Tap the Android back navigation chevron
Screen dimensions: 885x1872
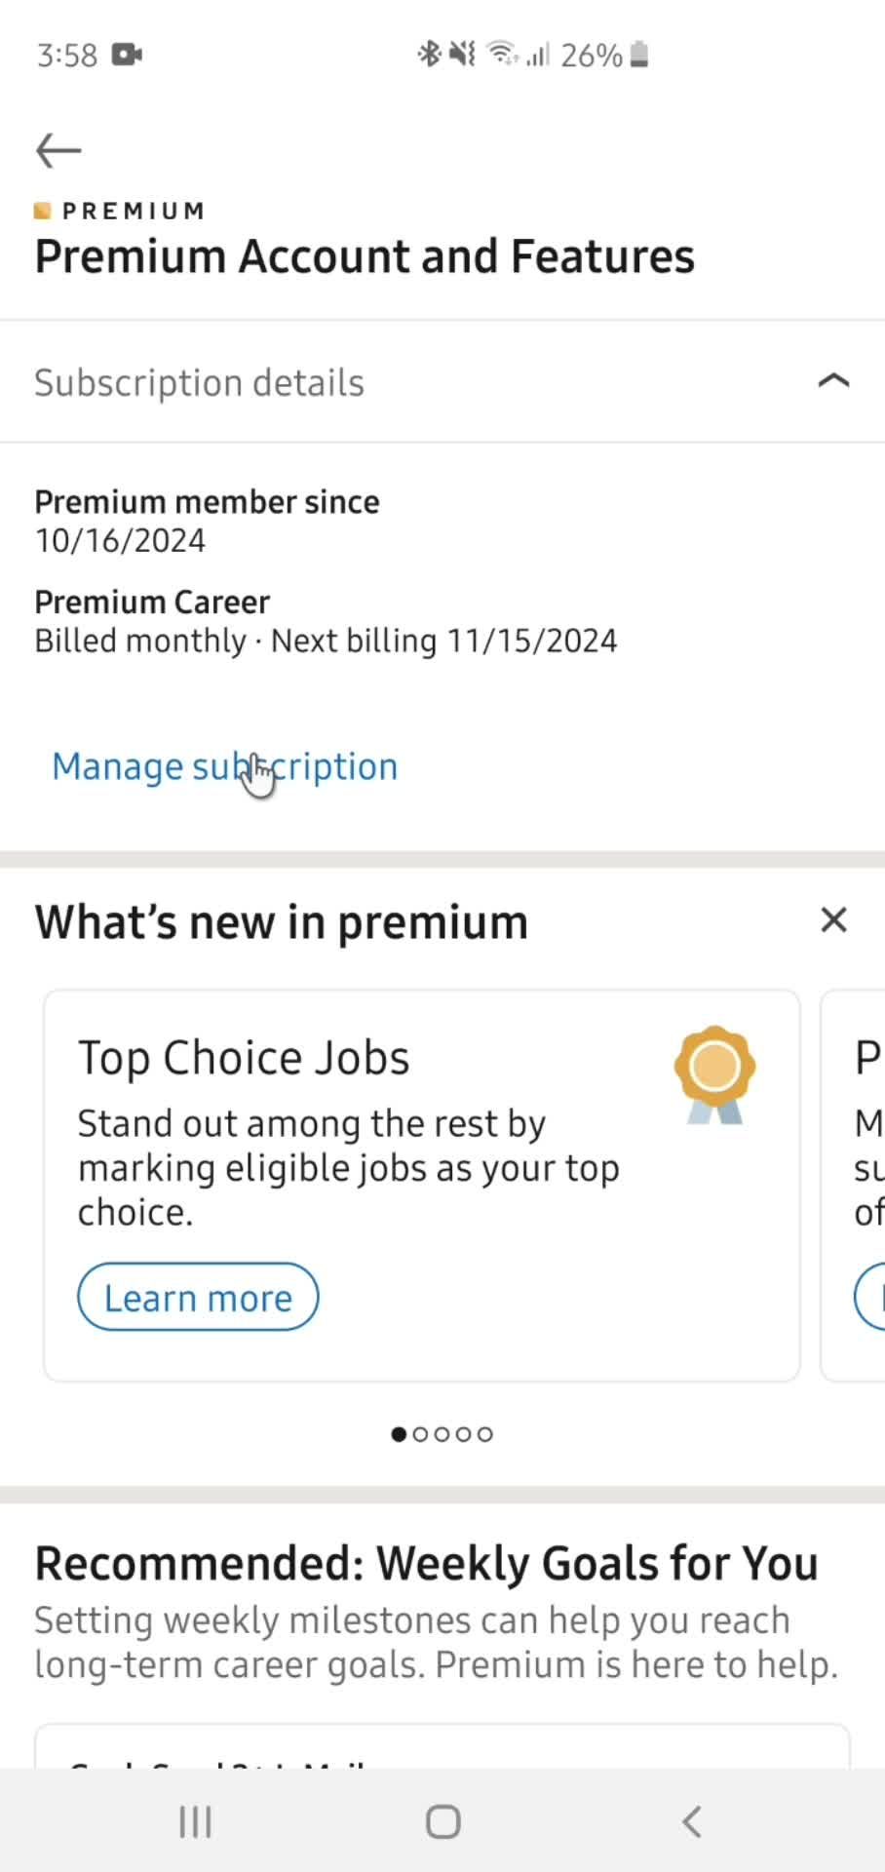tap(691, 1821)
